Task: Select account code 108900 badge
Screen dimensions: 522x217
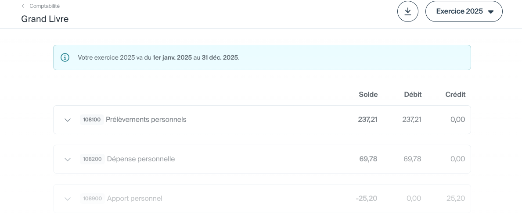Action: [92, 199]
